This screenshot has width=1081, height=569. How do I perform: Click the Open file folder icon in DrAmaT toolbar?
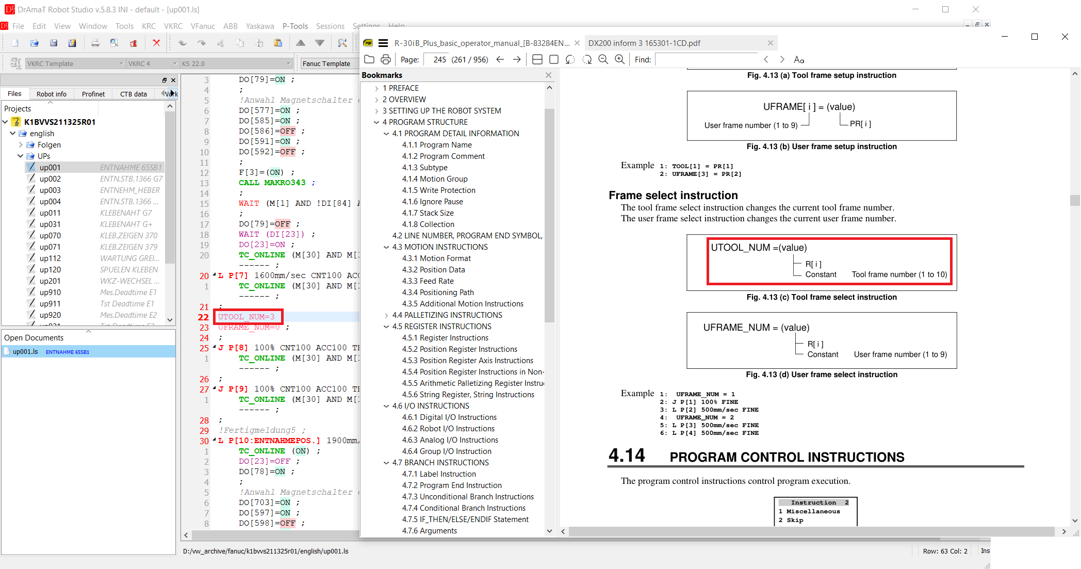[x=34, y=43]
